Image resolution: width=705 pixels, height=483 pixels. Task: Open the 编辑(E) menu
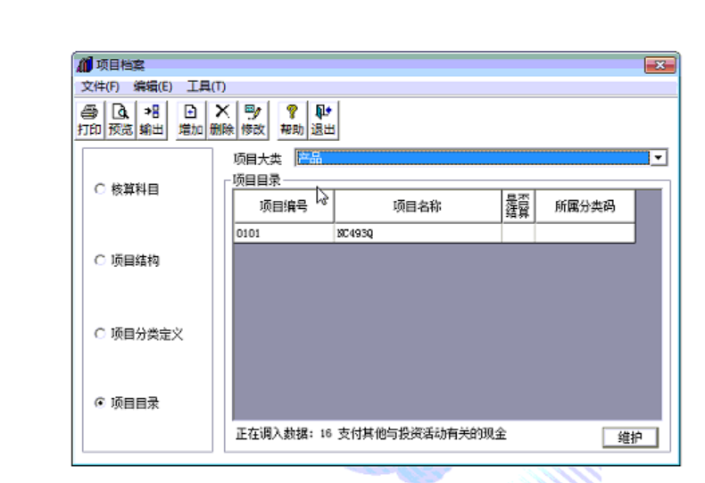pyautogui.click(x=153, y=87)
